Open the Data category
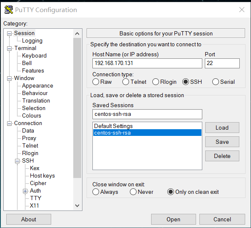The image size is (251, 228). [x=28, y=131]
